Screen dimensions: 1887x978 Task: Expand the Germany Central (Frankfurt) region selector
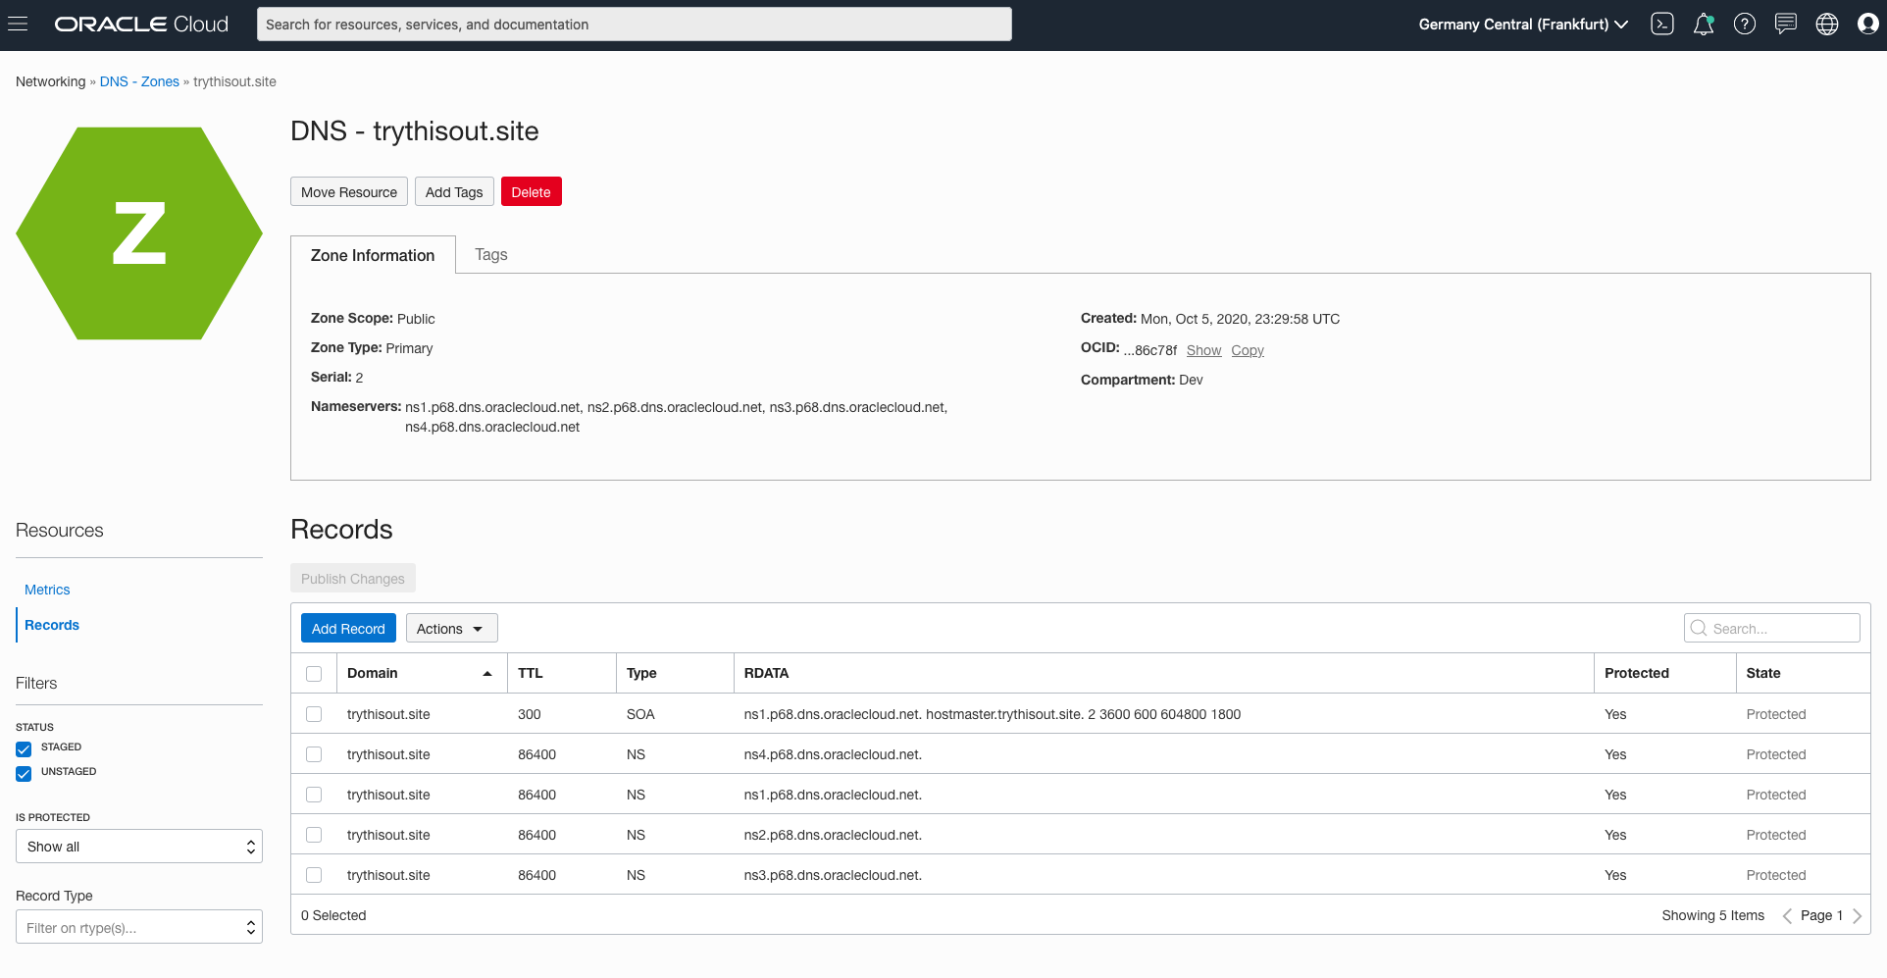(1522, 25)
